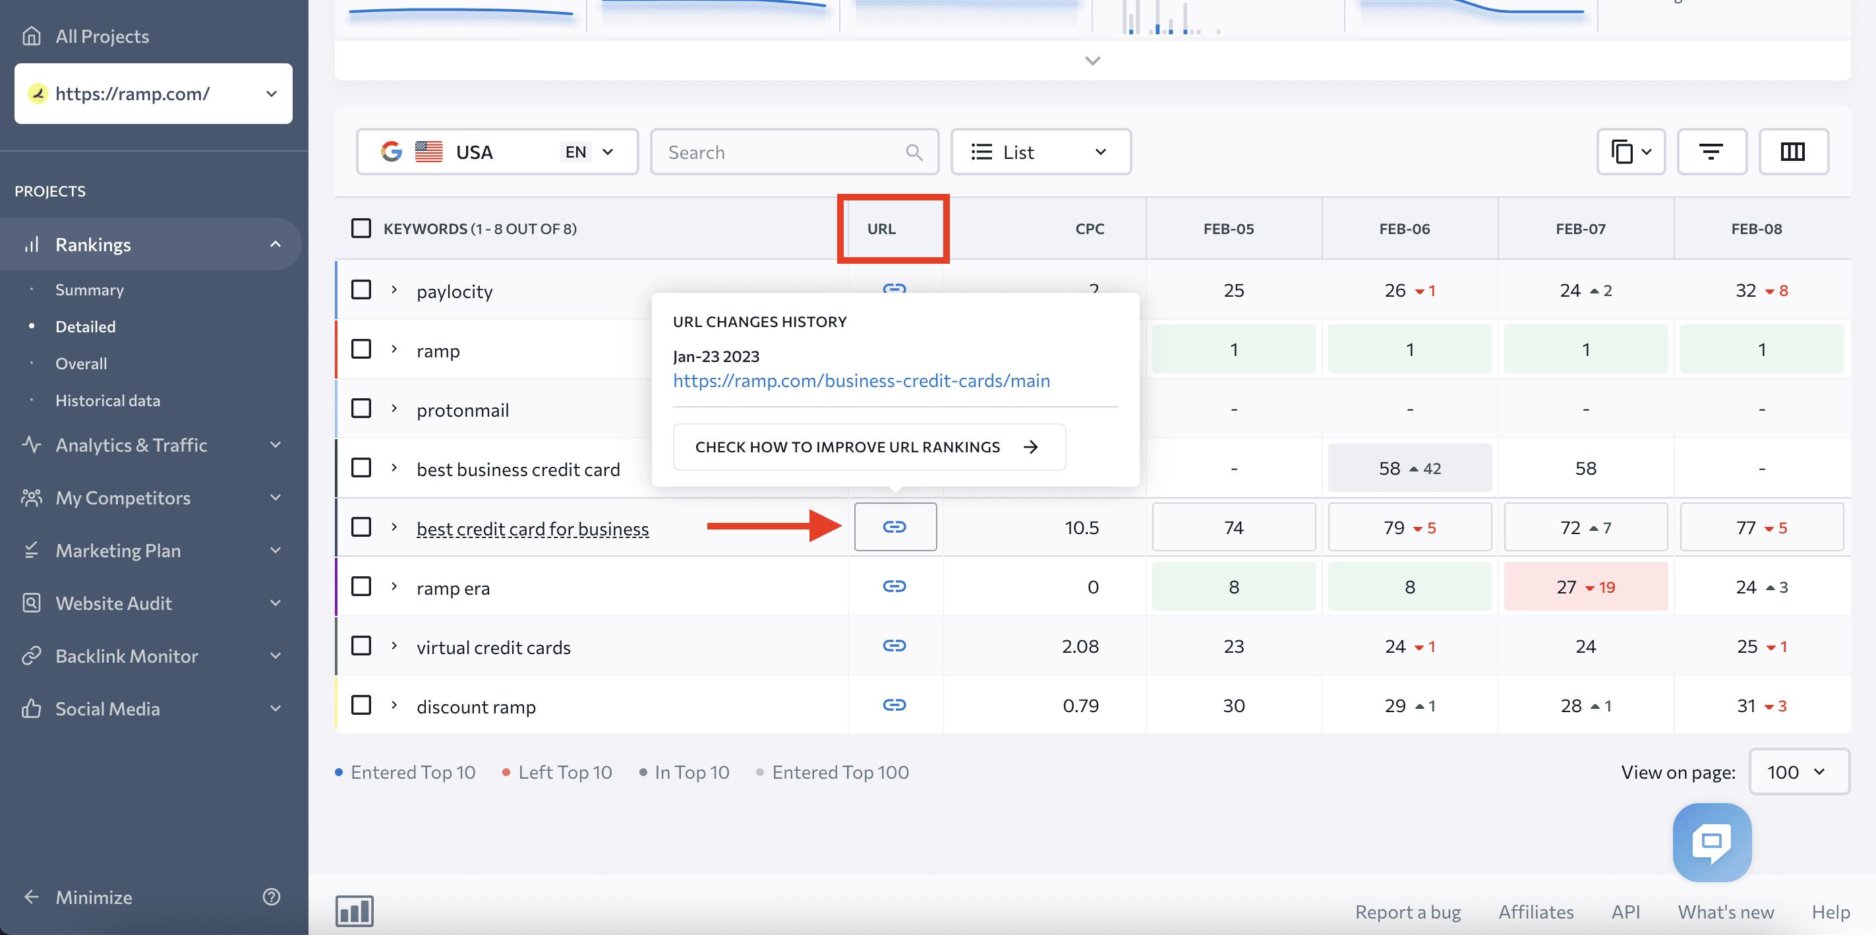Open the USA EN search engine dropdown
Image resolution: width=1876 pixels, height=935 pixels.
coord(498,152)
